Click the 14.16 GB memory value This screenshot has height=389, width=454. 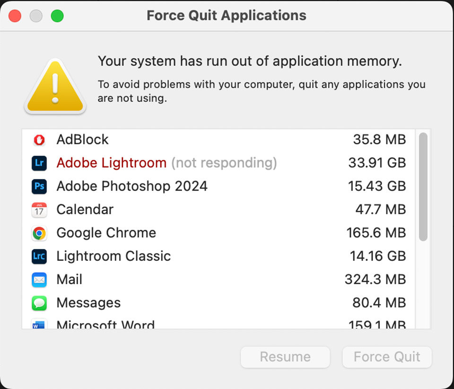(x=378, y=256)
